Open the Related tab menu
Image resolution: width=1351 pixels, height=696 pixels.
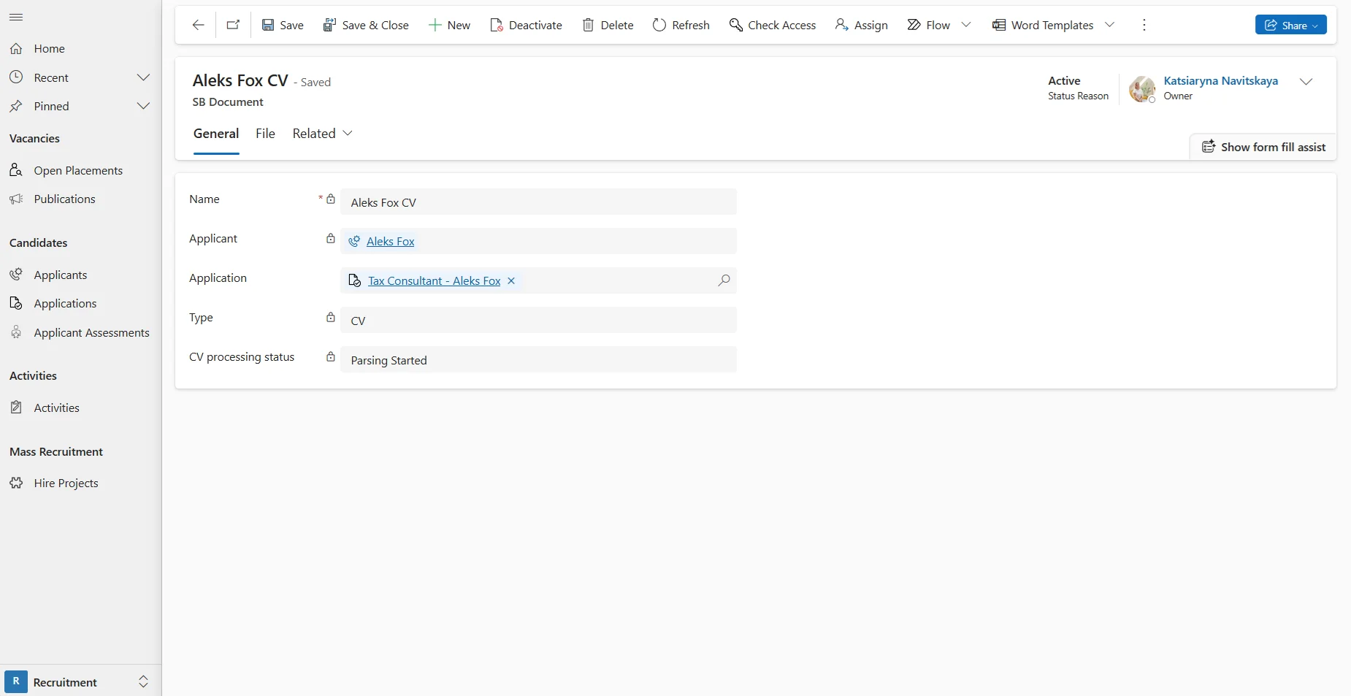pos(322,134)
